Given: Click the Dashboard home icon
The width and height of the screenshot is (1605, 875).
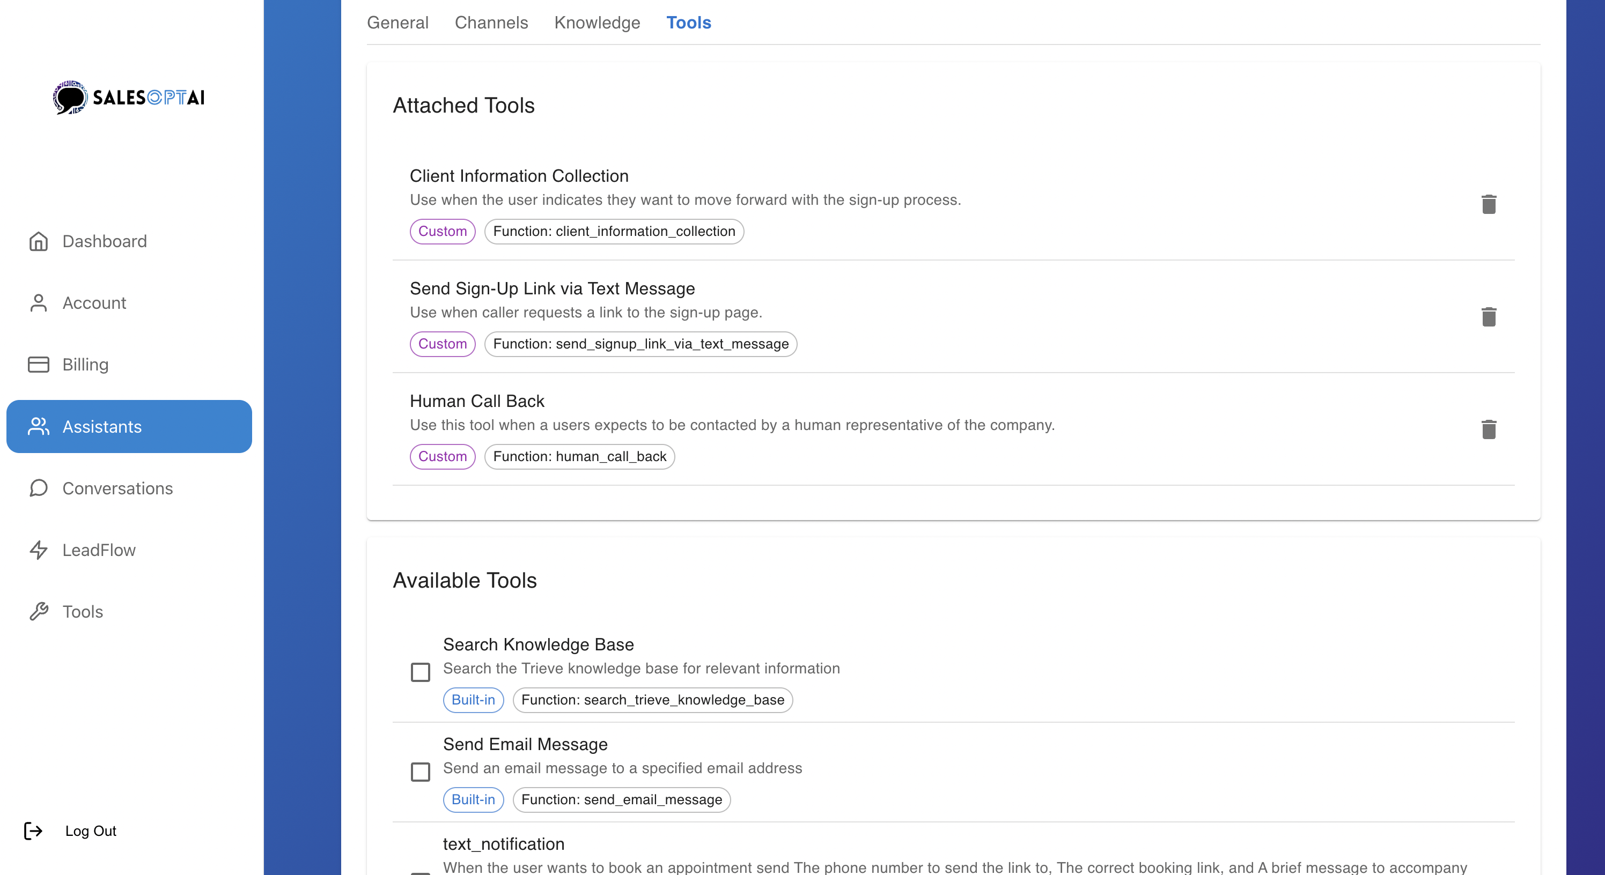Looking at the screenshot, I should coord(39,241).
